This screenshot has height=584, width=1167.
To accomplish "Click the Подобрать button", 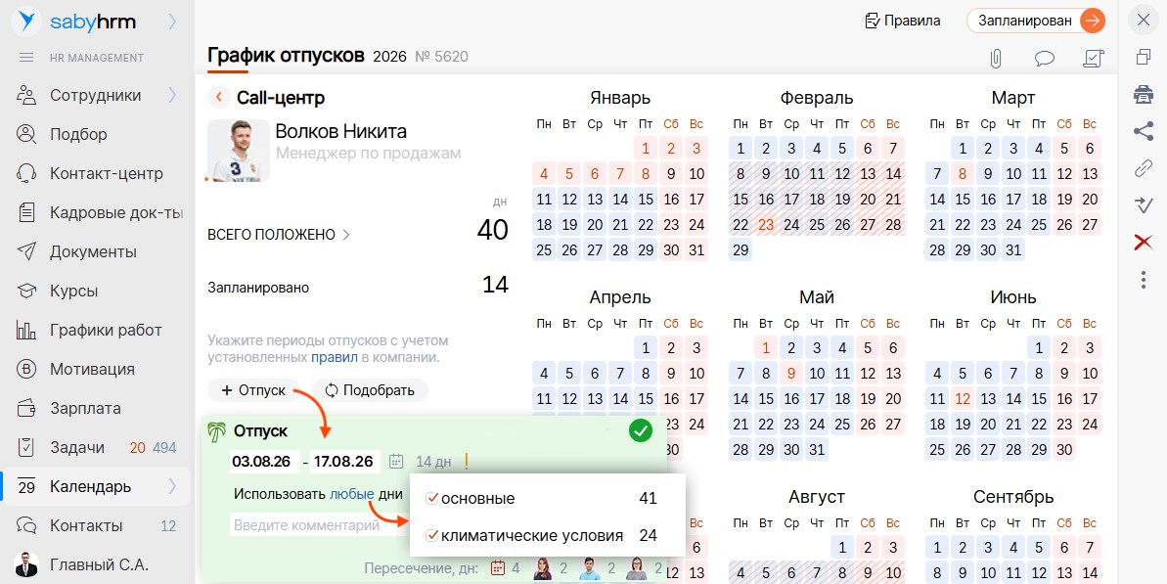I will pyautogui.click(x=370, y=390).
